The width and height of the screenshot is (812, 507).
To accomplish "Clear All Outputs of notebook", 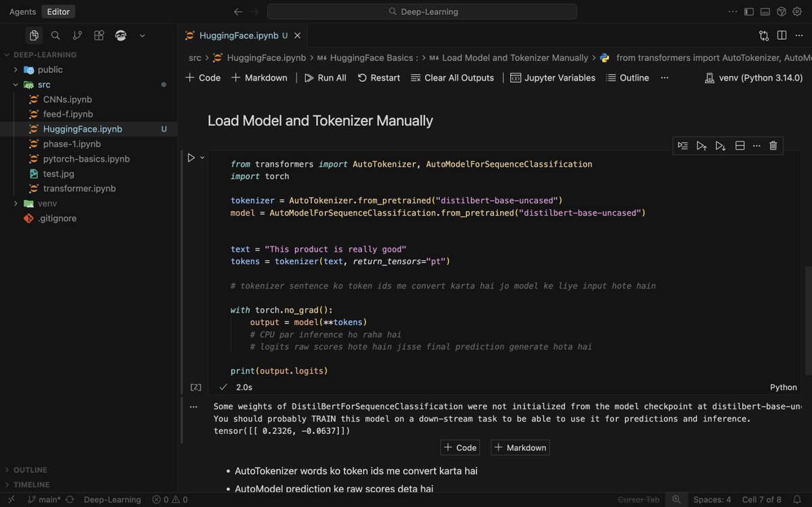I will pyautogui.click(x=453, y=78).
